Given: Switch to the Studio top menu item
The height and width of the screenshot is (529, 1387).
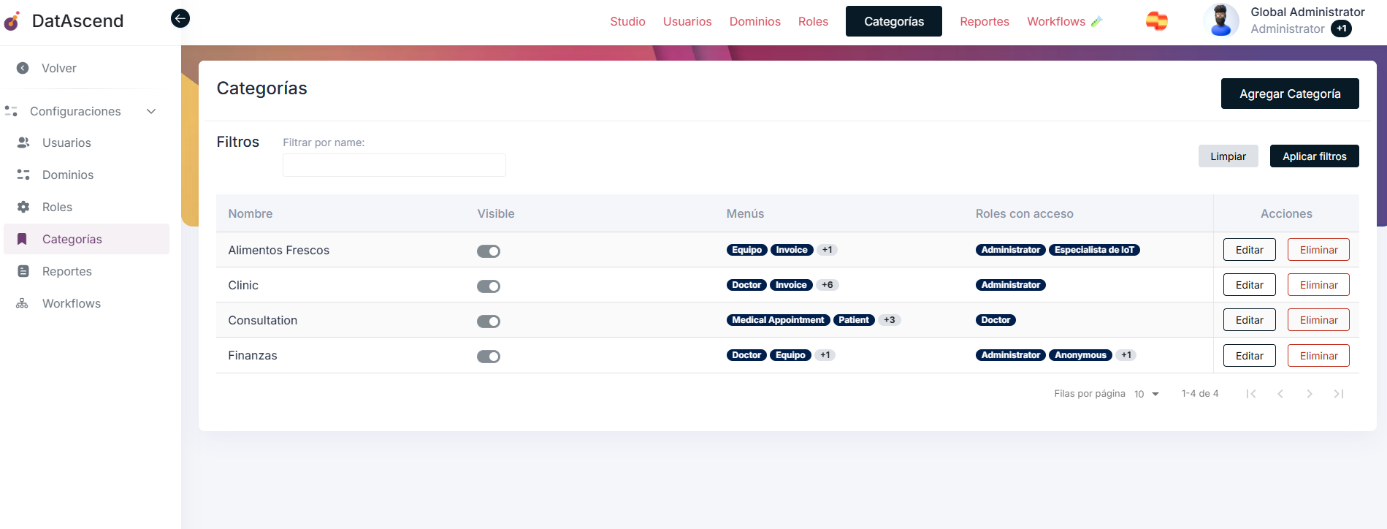Looking at the screenshot, I should (627, 21).
